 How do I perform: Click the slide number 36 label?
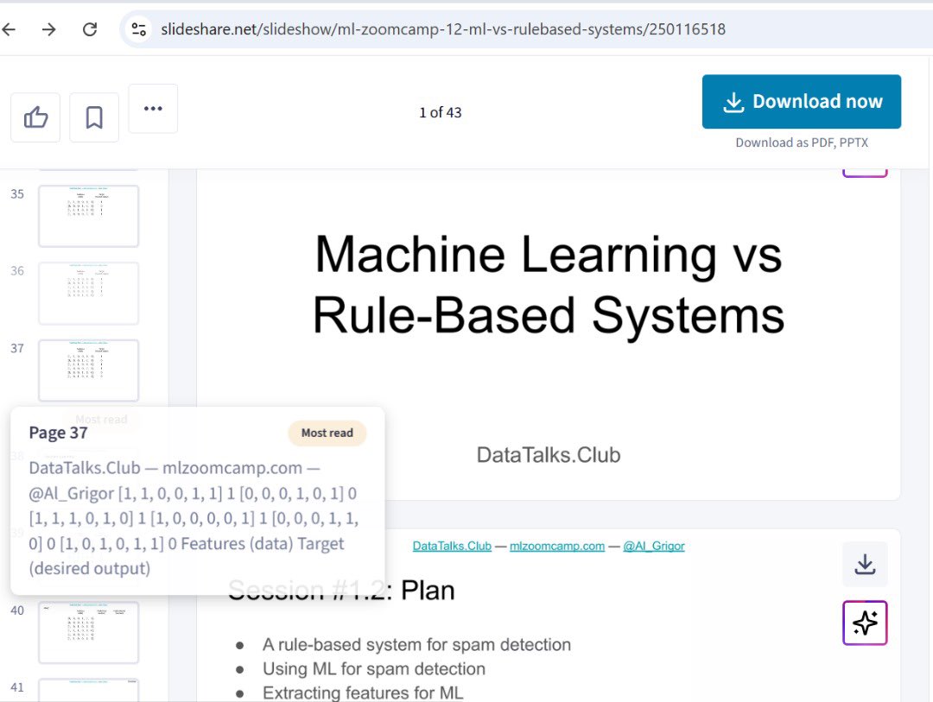(x=17, y=270)
